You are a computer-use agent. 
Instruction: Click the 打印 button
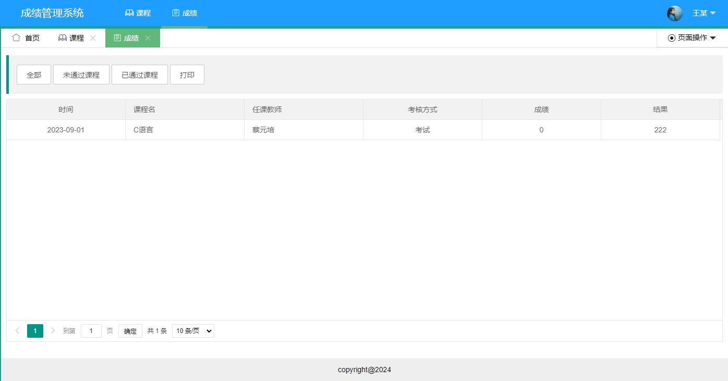[x=187, y=75]
